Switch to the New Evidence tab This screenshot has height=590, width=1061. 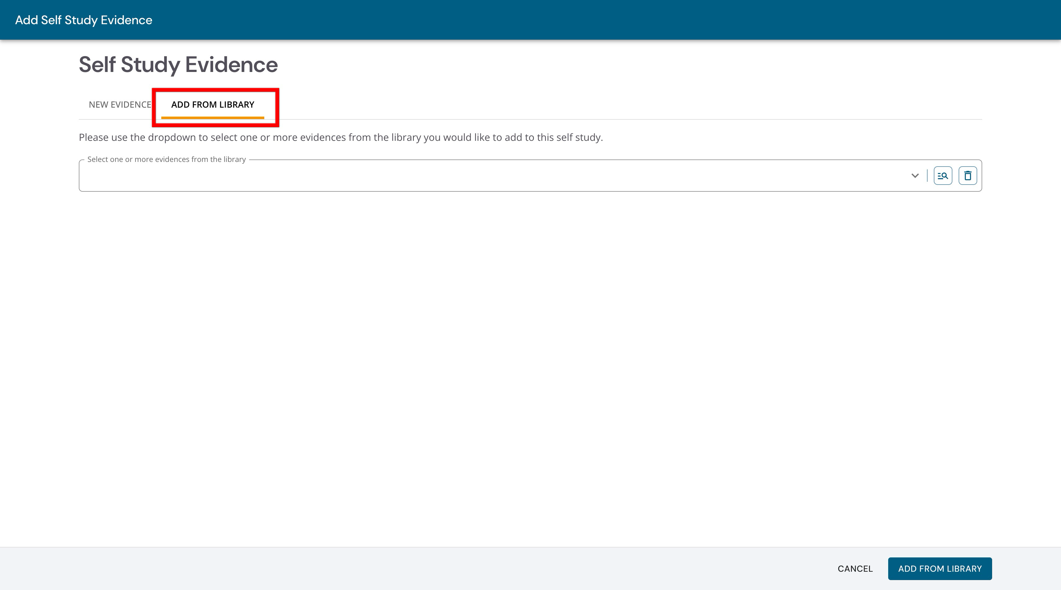pyautogui.click(x=120, y=105)
